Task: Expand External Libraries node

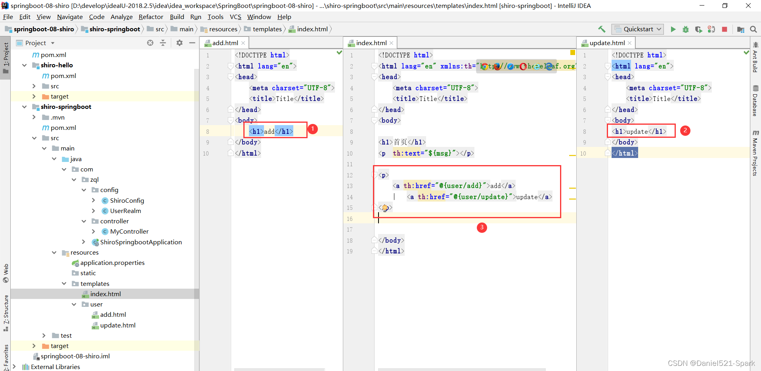Action: pyautogui.click(x=14, y=367)
